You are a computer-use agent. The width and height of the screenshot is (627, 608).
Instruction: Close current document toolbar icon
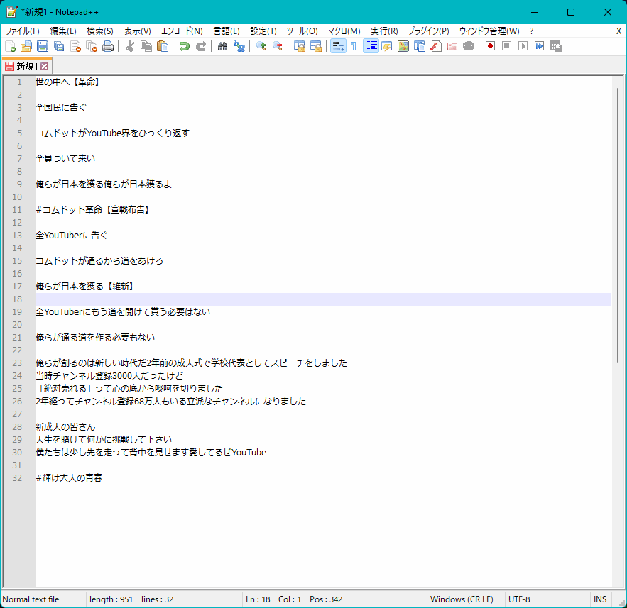(75, 46)
